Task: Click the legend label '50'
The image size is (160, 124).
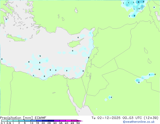Action: [78, 123]
